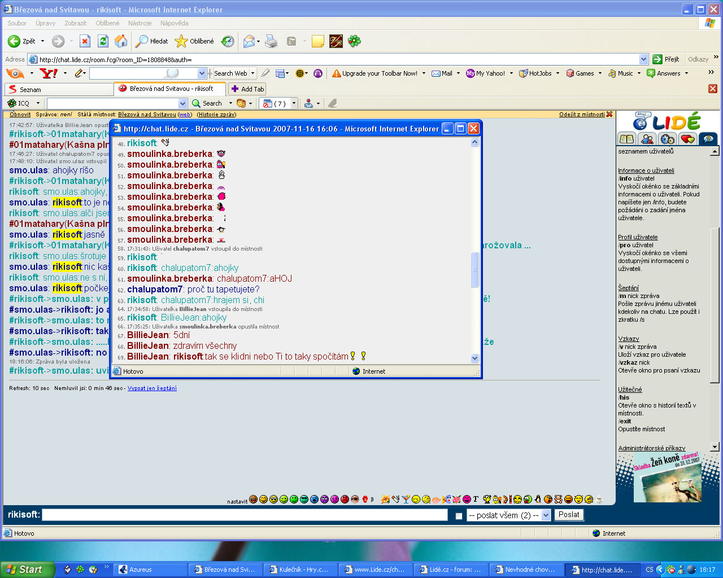Image resolution: width=723 pixels, height=578 pixels.
Task: Send the message with Poslat
Action: (569, 515)
